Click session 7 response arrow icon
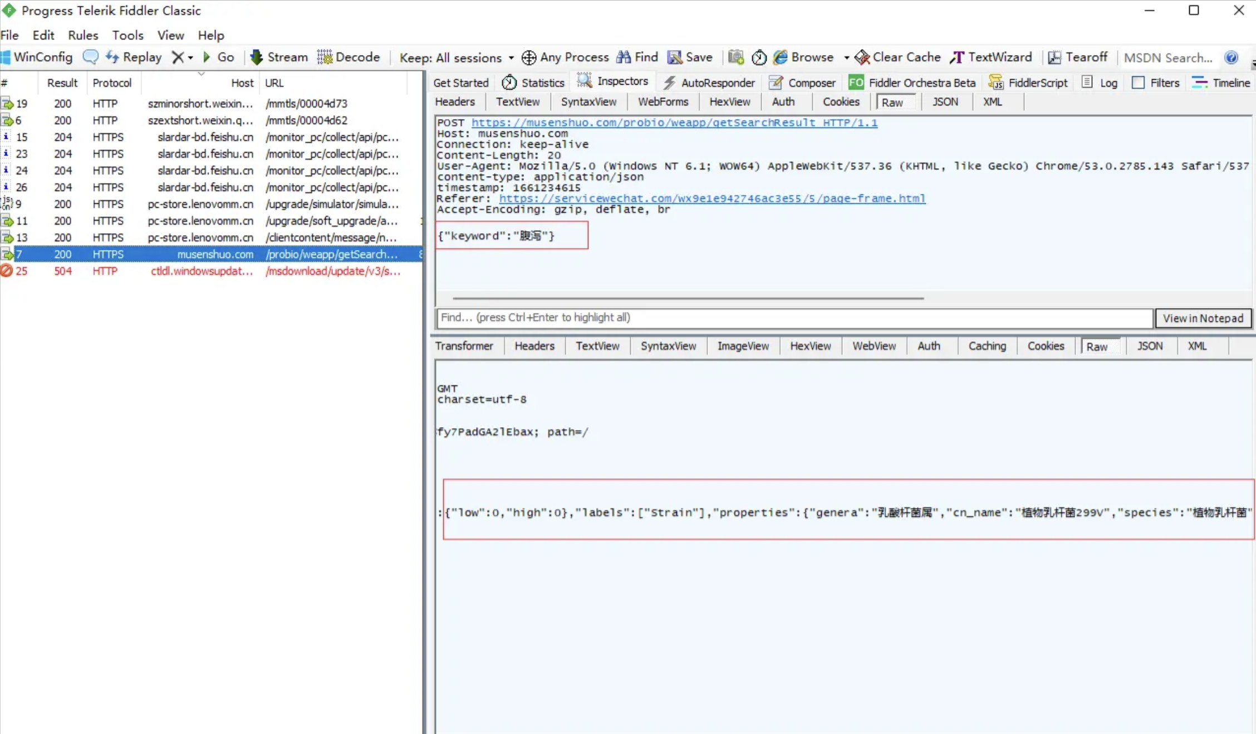 (7, 254)
